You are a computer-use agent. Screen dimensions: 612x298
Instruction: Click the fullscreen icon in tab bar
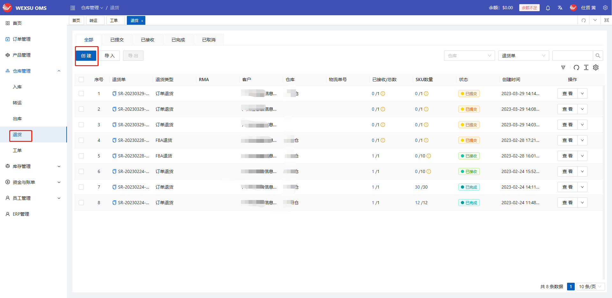coord(606,20)
